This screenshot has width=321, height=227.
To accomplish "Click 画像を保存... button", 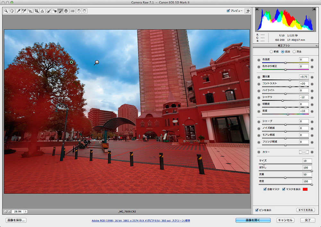I will tap(16, 220).
